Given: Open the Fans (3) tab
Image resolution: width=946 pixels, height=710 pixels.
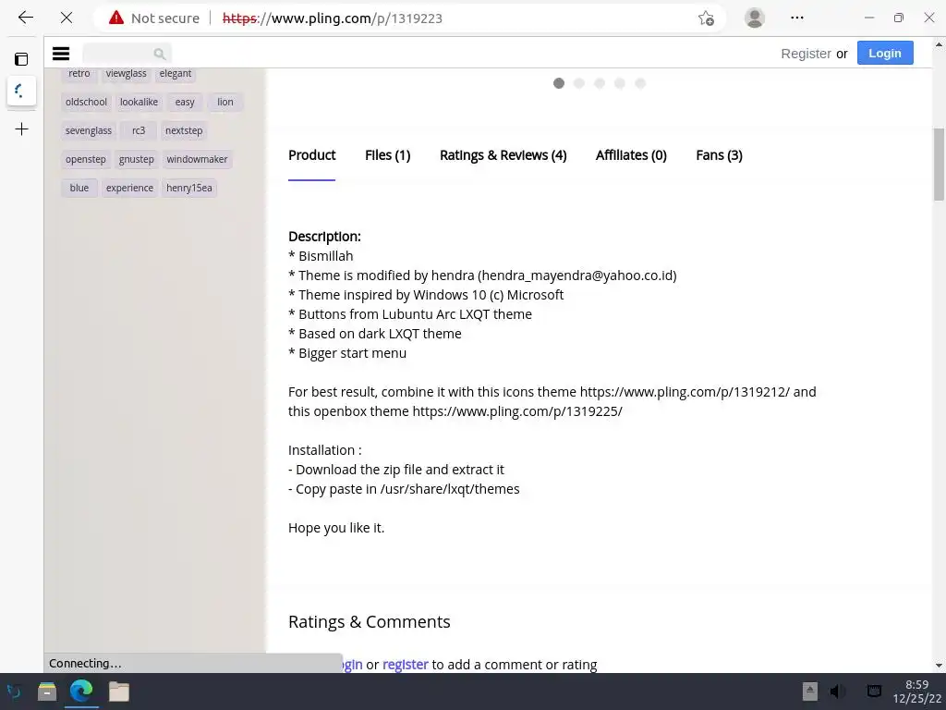Looking at the screenshot, I should [719, 155].
